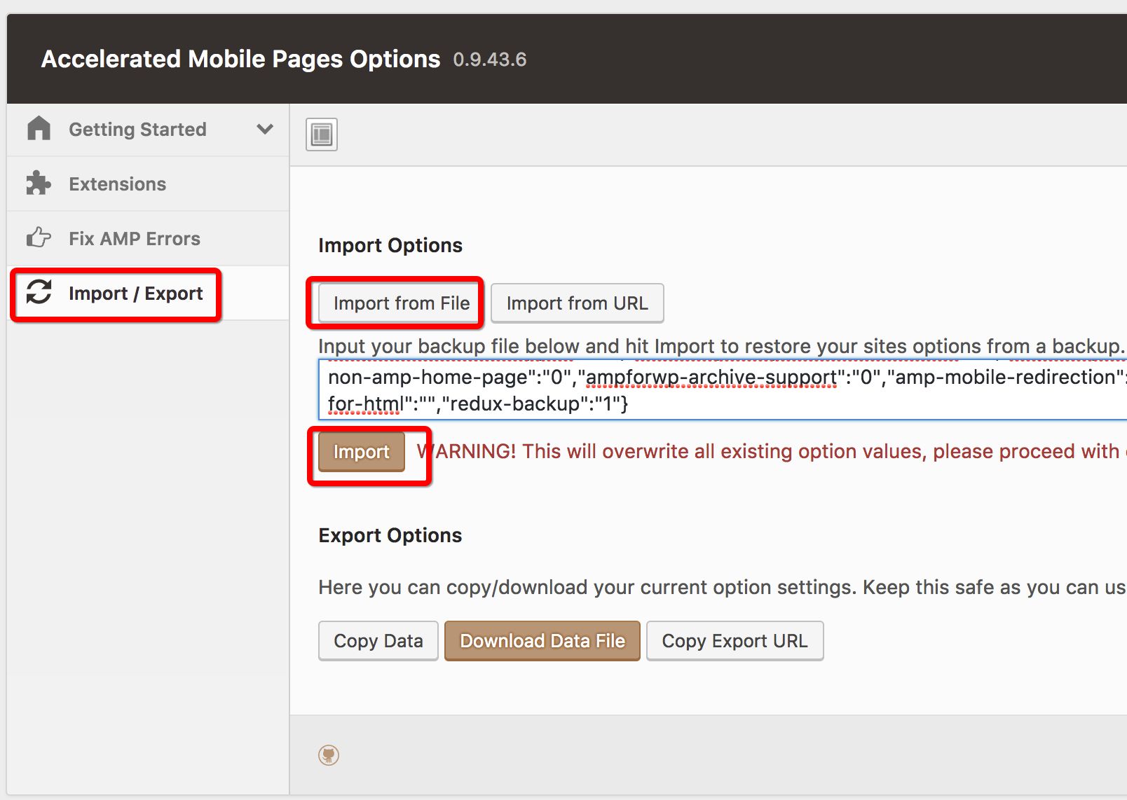The width and height of the screenshot is (1127, 800).
Task: Select the Import / Export section
Action: click(x=148, y=293)
